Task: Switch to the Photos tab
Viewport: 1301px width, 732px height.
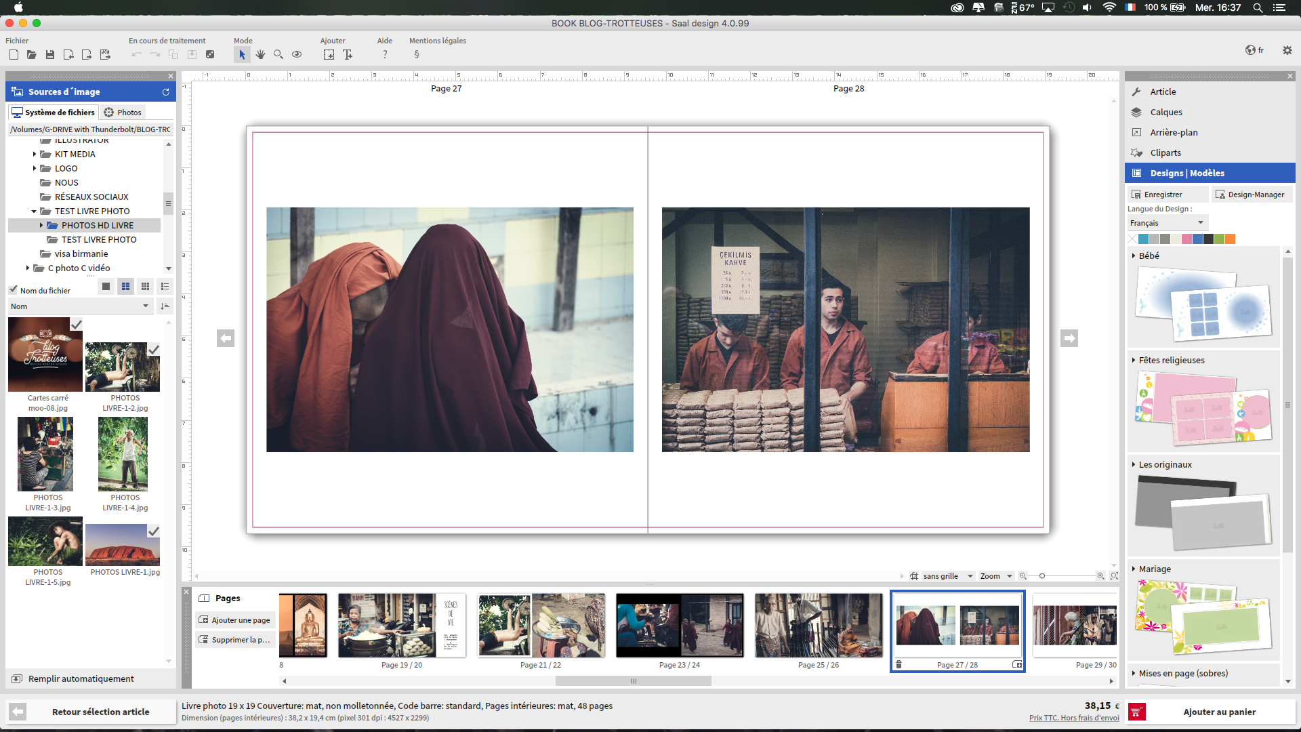Action: 123,113
